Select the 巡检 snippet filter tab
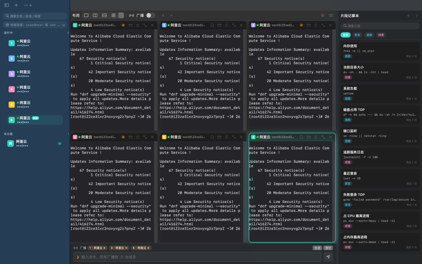The width and height of the screenshot is (422, 264). [369, 35]
